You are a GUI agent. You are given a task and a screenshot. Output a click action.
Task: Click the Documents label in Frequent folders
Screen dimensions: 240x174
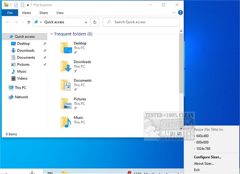(83, 80)
